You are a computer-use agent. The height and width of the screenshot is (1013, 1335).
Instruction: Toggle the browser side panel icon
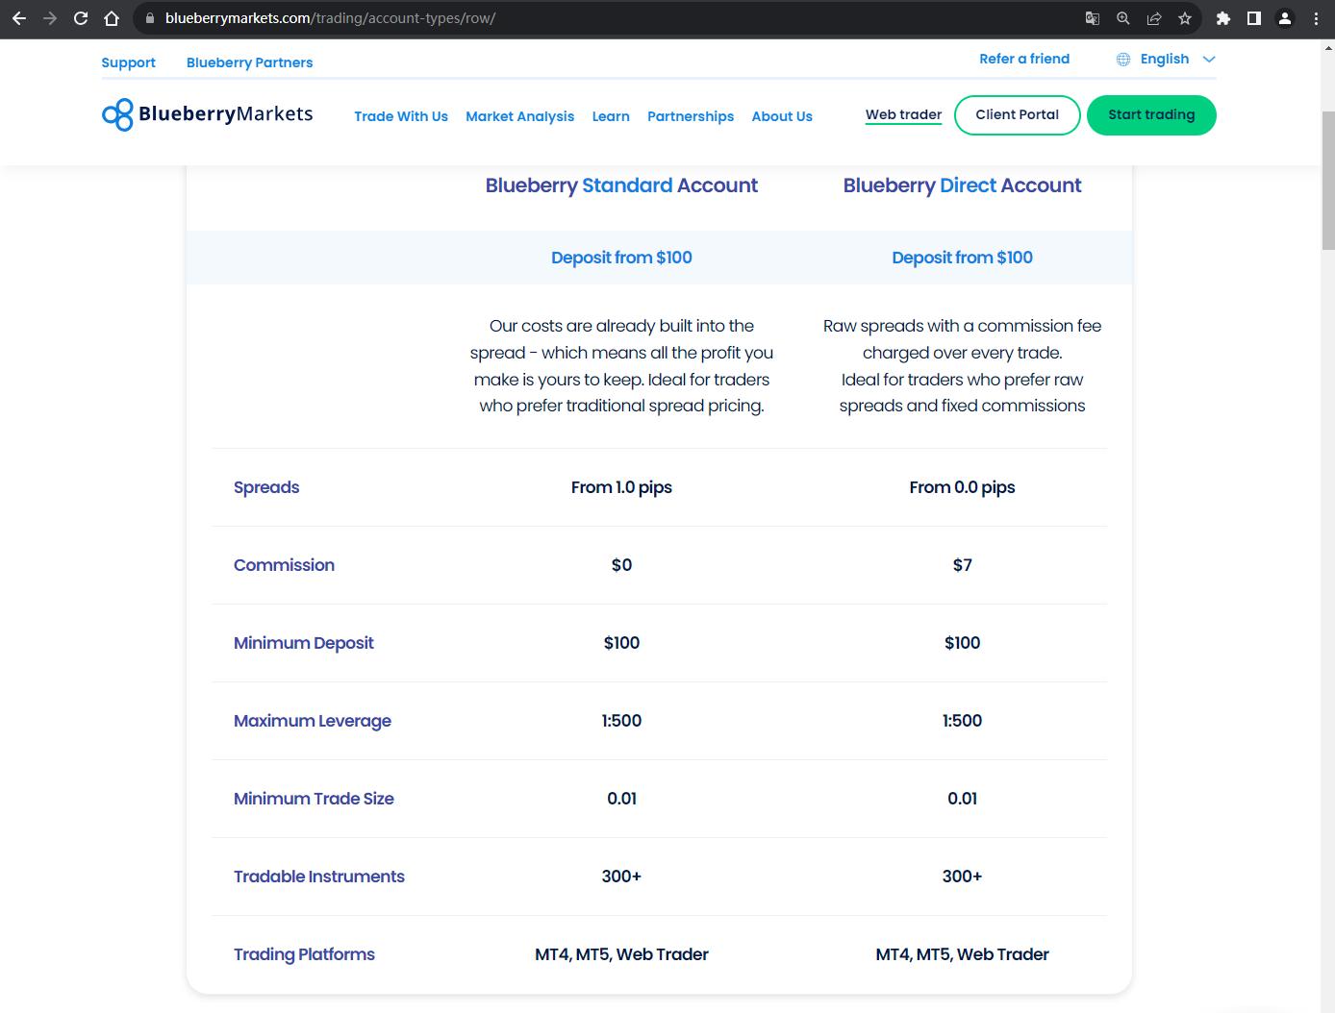1254,18
